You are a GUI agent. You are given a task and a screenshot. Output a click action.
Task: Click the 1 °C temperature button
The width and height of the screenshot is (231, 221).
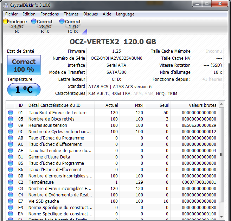pos(24,90)
